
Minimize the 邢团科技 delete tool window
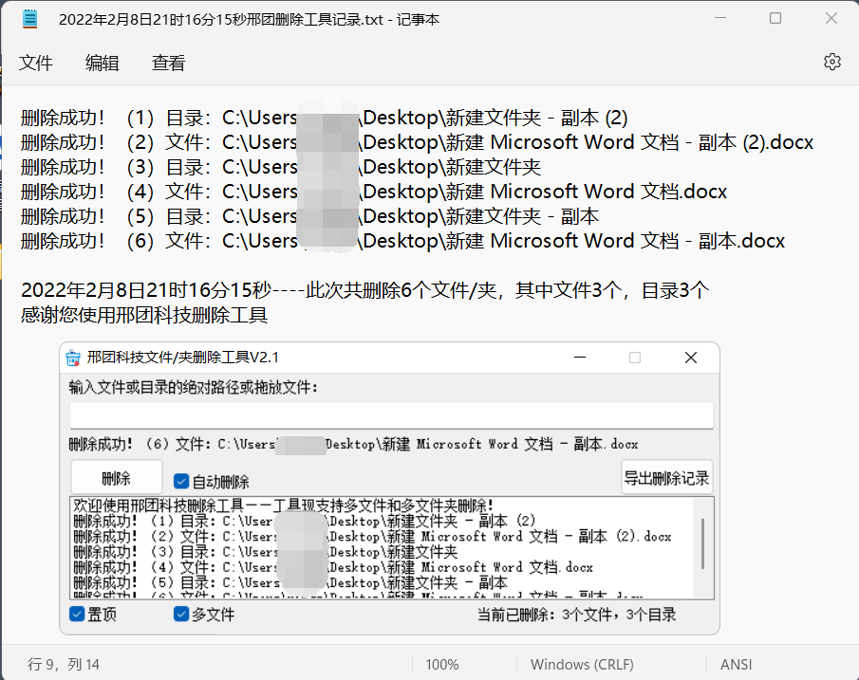pyautogui.click(x=580, y=358)
